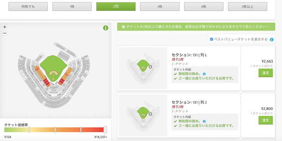Choose the 4枚 quantity button
Image resolution: width=282 pixels, height=141 pixels.
click(204, 7)
